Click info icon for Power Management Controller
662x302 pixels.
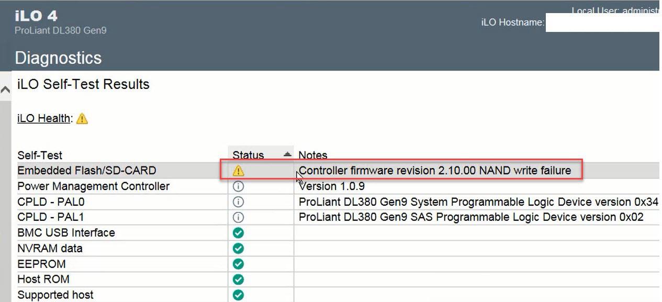click(239, 186)
